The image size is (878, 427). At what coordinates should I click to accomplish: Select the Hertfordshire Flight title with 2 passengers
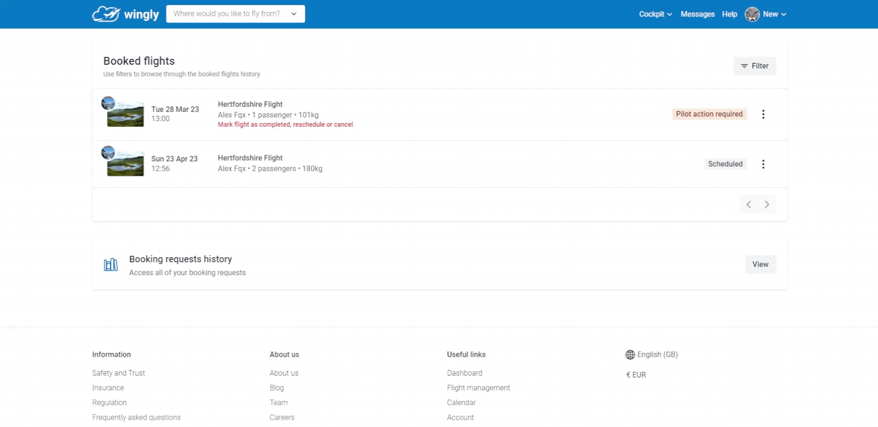(x=250, y=158)
